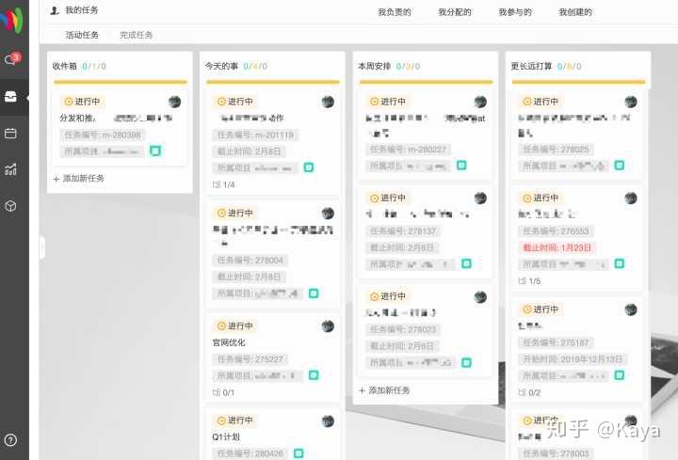Click avatar on task m-201119 card
Viewport: 678px width, 460px height.
pos(328,102)
